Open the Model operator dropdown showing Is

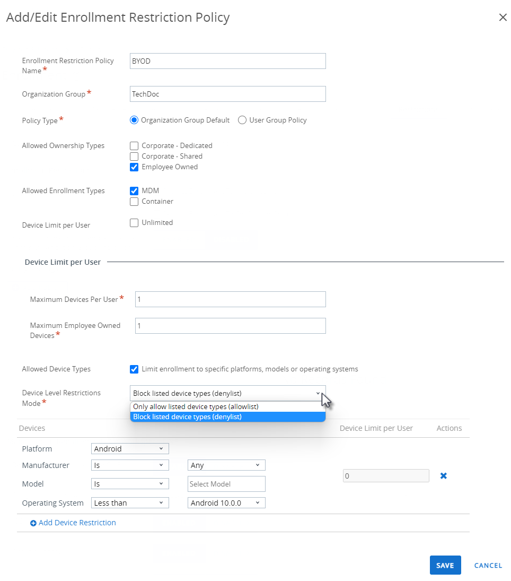tap(130, 484)
